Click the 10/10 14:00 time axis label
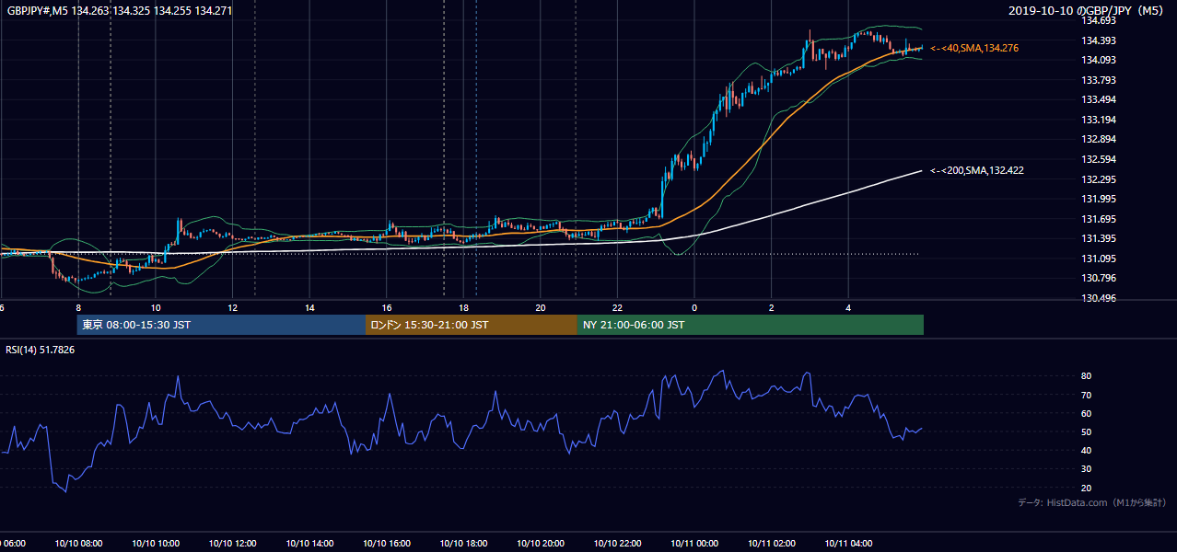The image size is (1177, 552). click(x=310, y=544)
